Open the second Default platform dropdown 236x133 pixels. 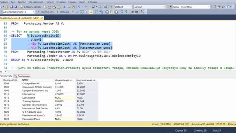click(150, 7)
